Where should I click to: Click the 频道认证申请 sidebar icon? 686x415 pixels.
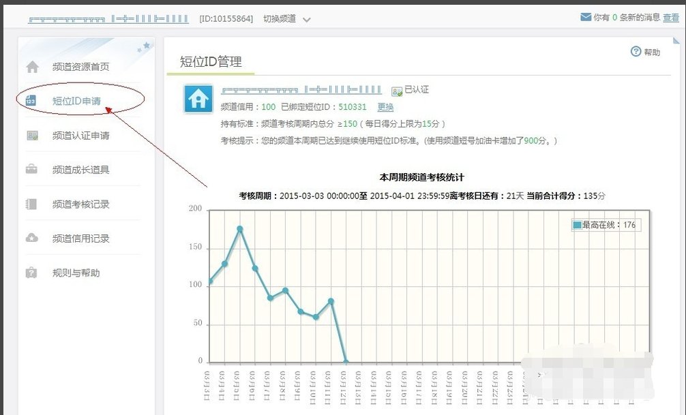pyautogui.click(x=33, y=135)
